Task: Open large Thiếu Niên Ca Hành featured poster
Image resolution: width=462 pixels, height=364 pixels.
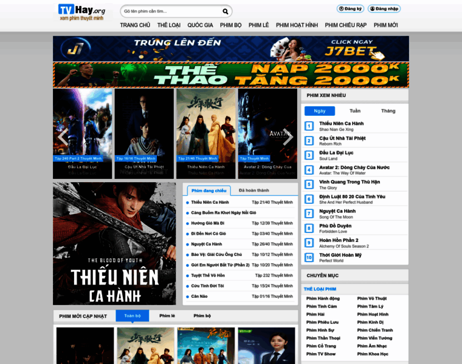Action: (114, 244)
